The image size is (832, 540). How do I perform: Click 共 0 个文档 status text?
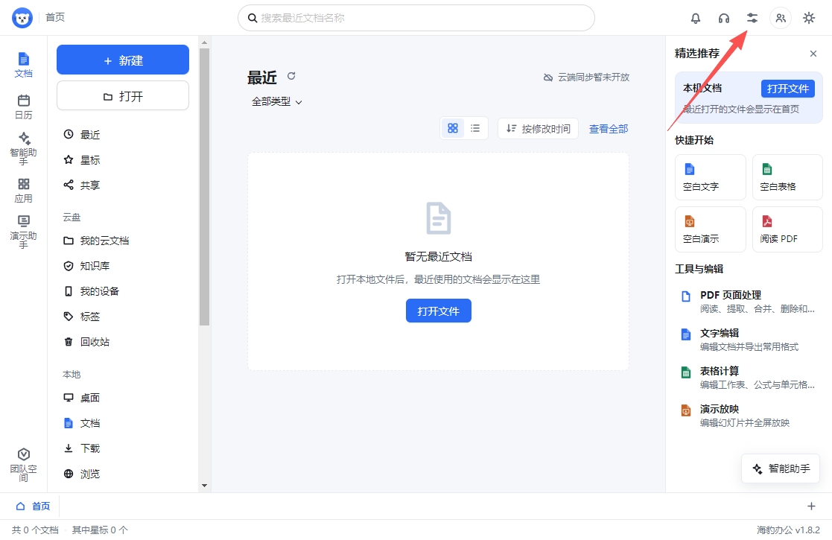[x=35, y=530]
